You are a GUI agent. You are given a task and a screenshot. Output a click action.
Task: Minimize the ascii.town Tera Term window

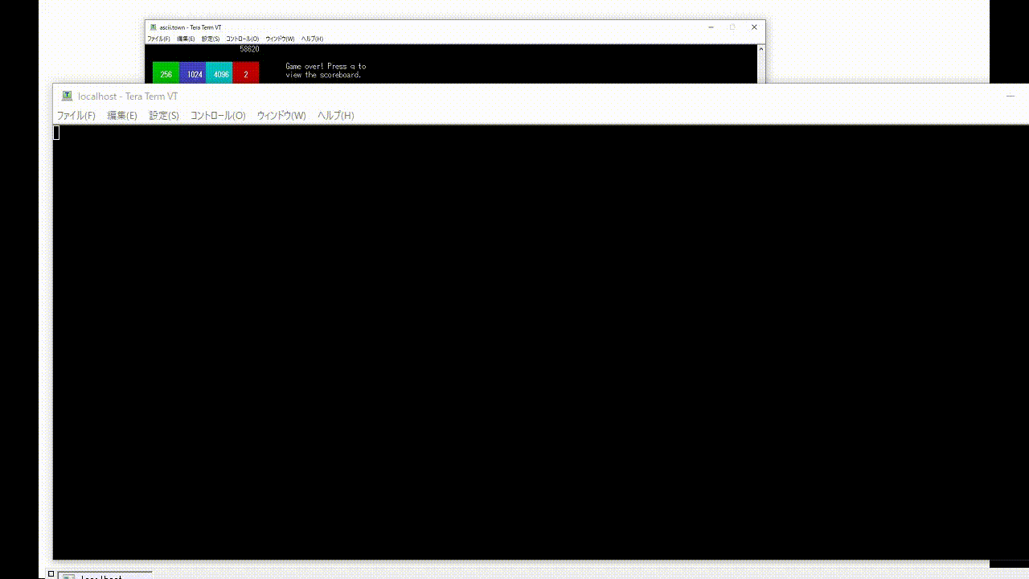[711, 27]
